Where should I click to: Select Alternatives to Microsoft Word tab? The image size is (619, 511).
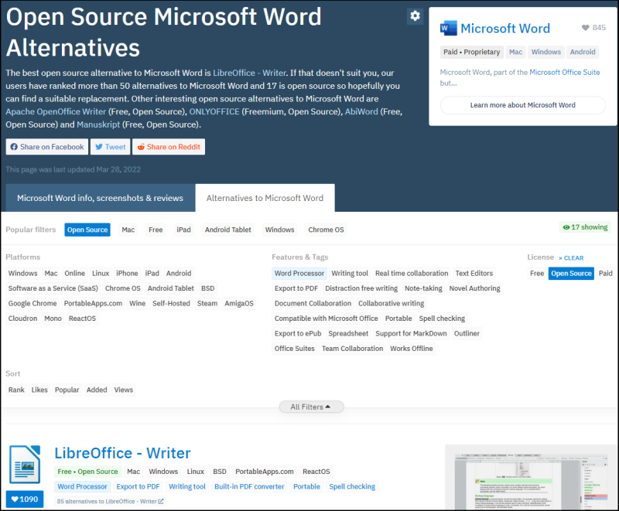(265, 198)
